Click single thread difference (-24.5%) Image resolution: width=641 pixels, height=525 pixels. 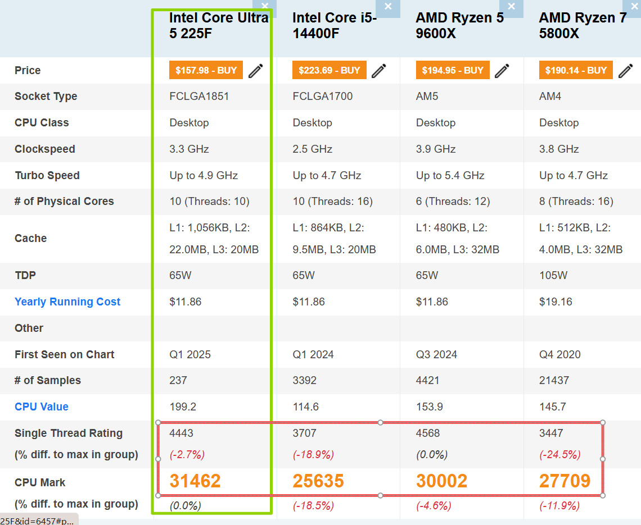click(560, 455)
